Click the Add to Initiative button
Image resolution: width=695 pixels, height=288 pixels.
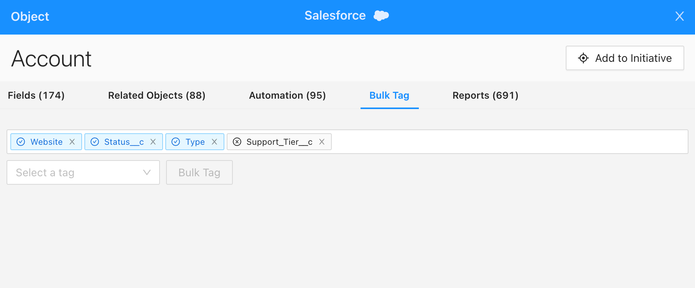point(625,58)
